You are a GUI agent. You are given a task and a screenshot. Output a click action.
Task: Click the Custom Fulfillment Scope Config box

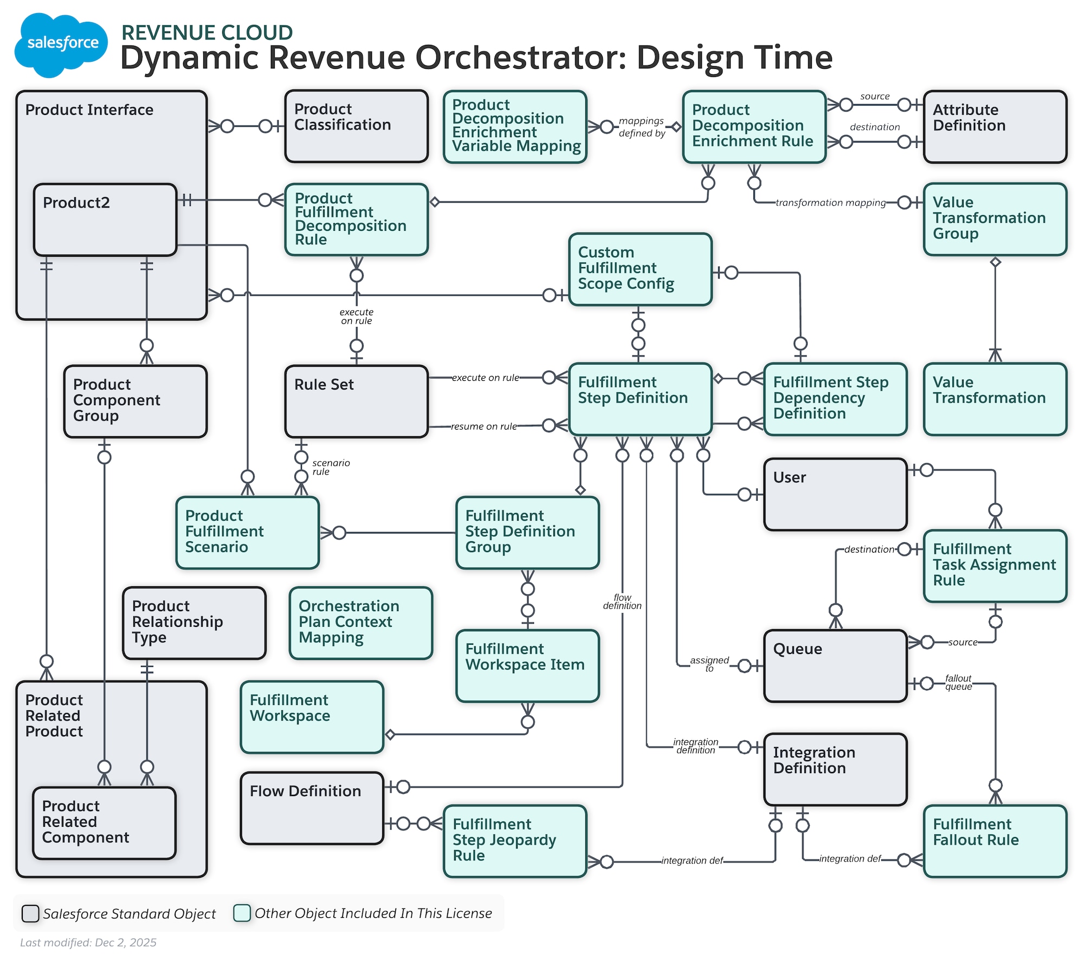point(640,269)
